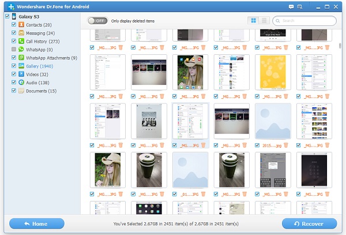Image resolution: width=346 pixels, height=235 pixels.
Task: Check the WhatsApp (0) checkbox
Action: point(14,49)
